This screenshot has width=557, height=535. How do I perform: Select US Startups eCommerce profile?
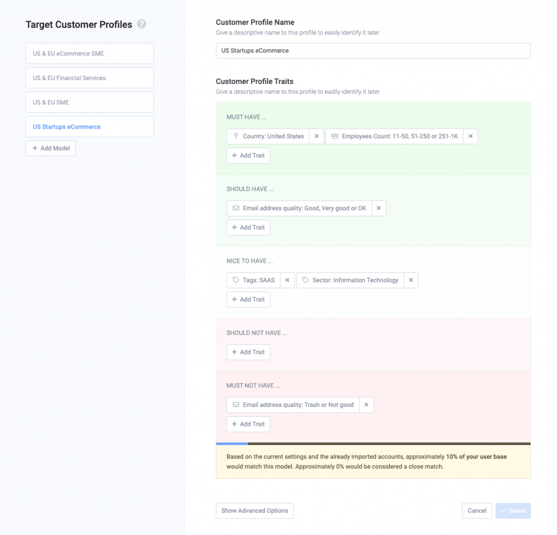click(x=90, y=126)
